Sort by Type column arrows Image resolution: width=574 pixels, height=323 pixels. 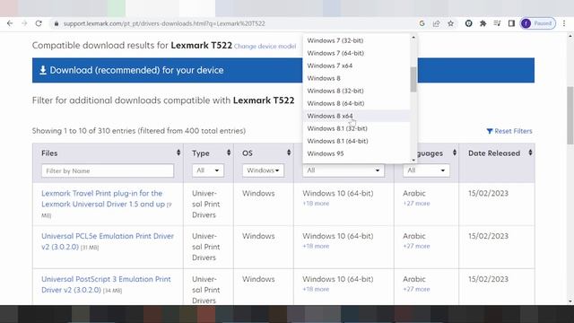pos(229,153)
